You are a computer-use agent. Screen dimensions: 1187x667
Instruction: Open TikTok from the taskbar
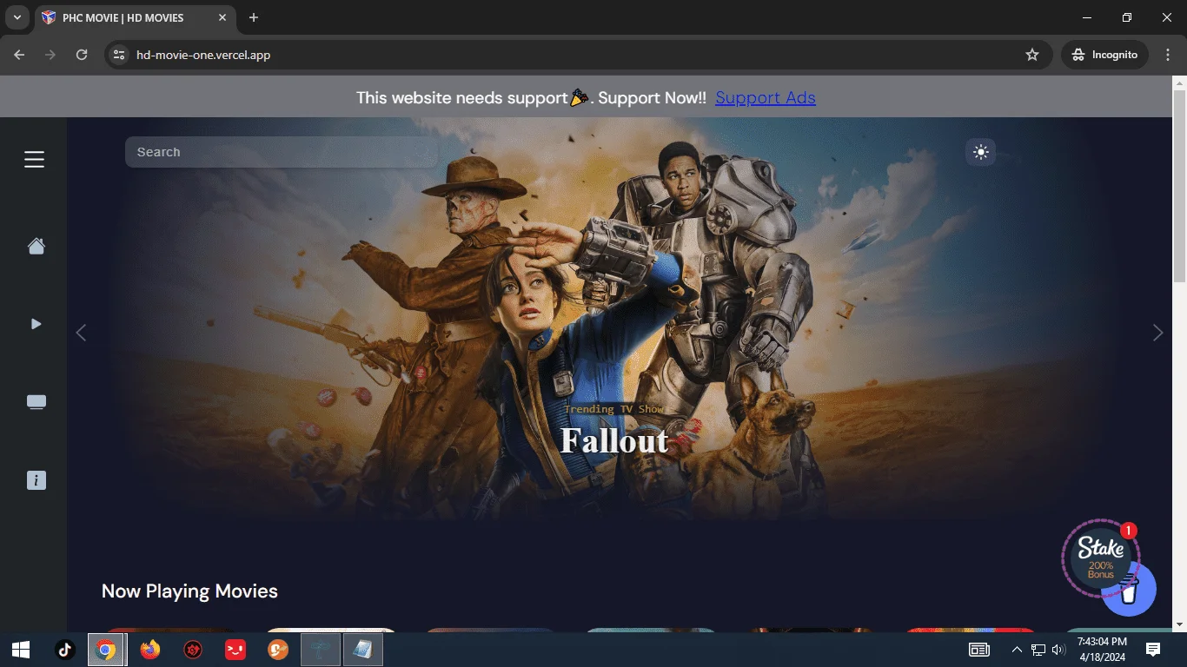[64, 650]
